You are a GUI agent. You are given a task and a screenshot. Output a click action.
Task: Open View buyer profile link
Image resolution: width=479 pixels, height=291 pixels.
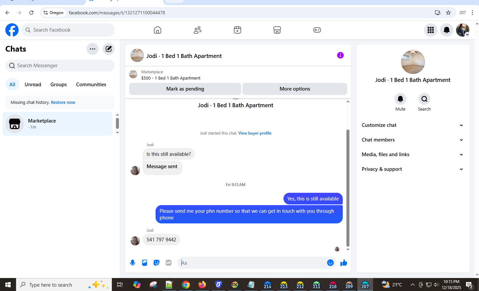[x=255, y=133]
